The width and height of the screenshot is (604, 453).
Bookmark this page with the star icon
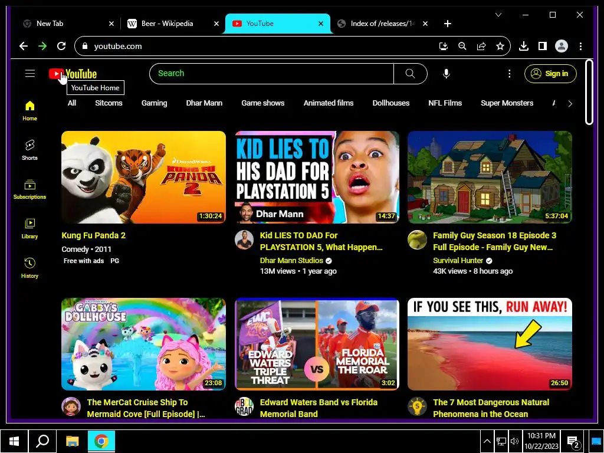click(500, 46)
